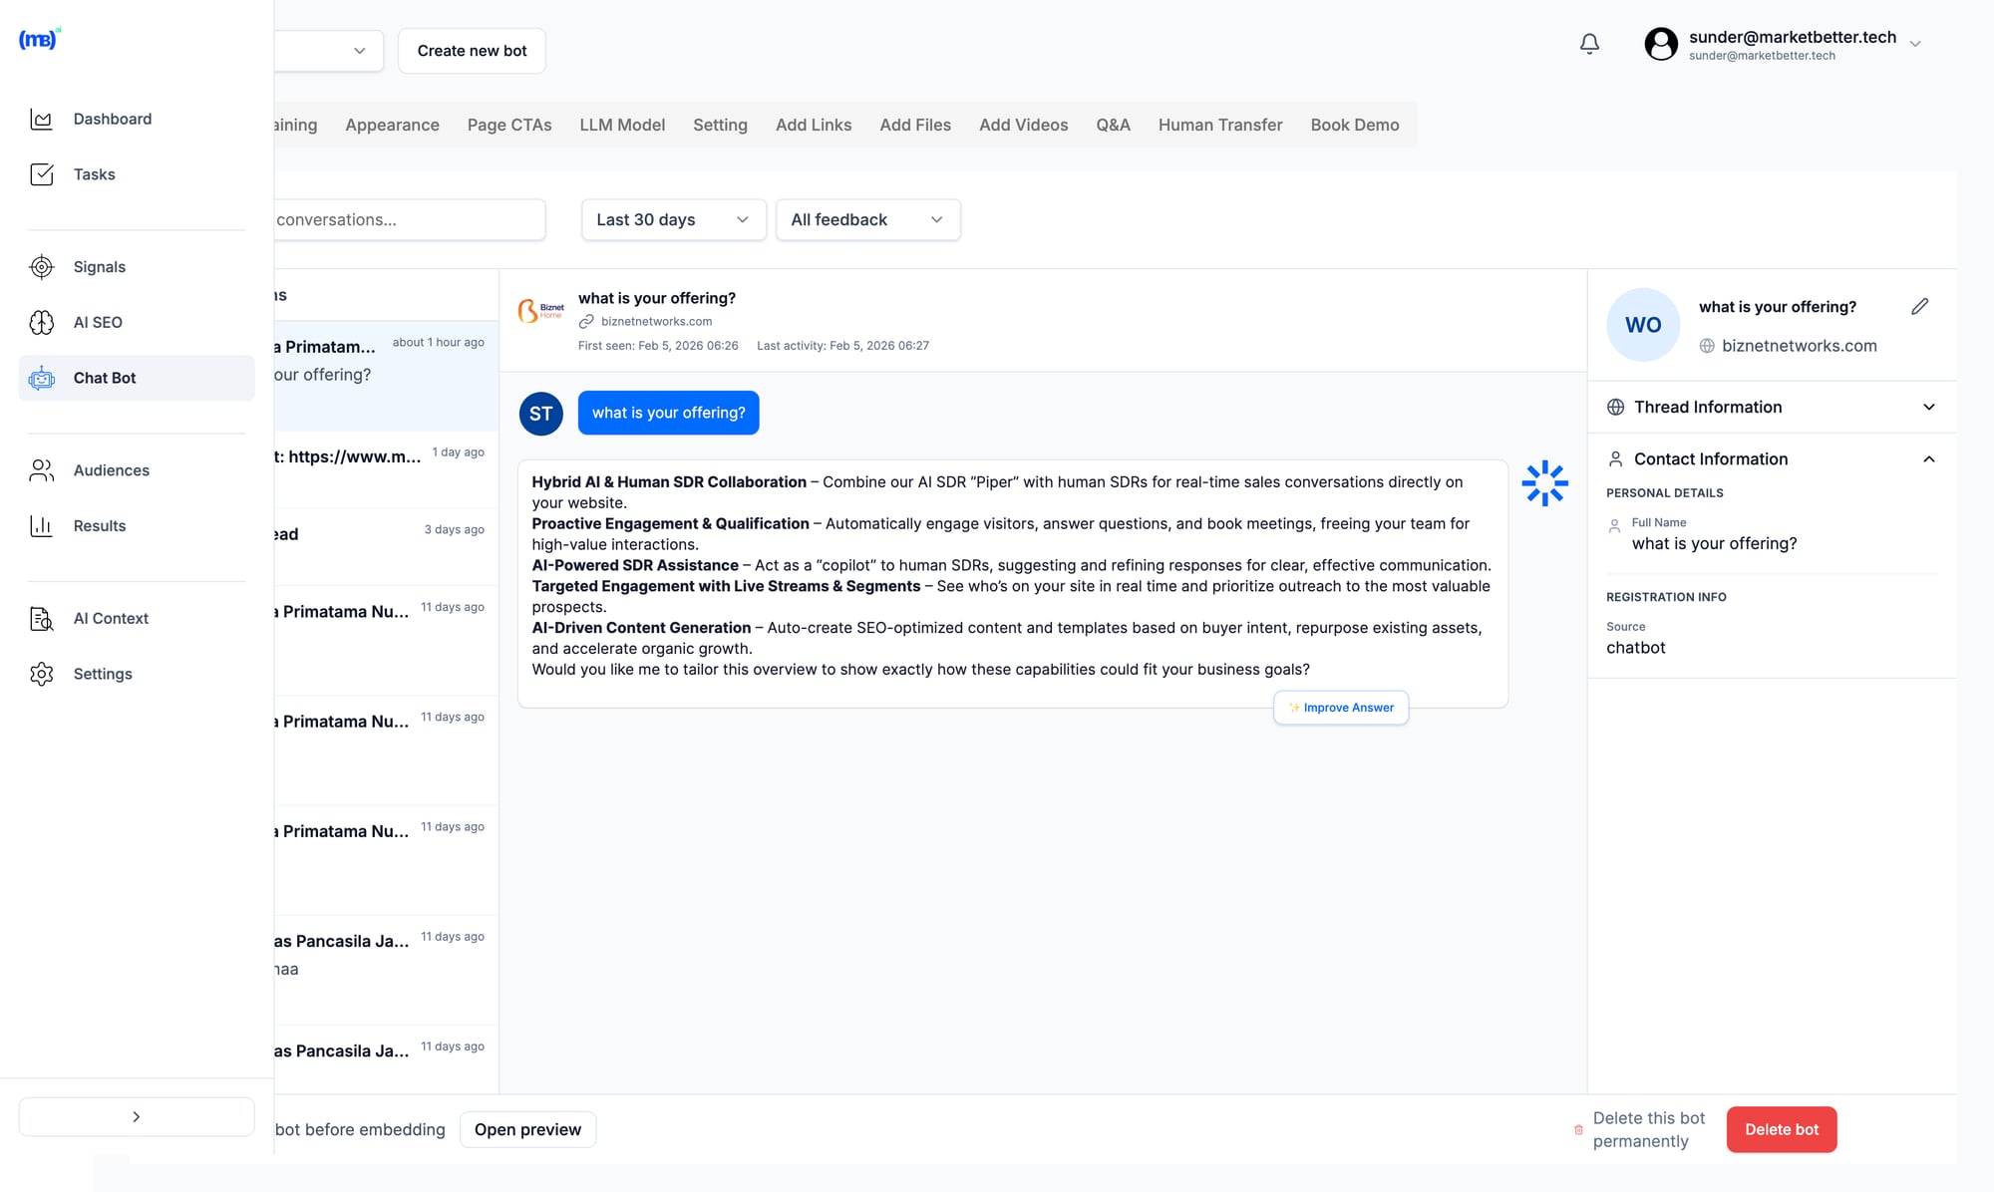Open the AI Context section

pos(110,618)
